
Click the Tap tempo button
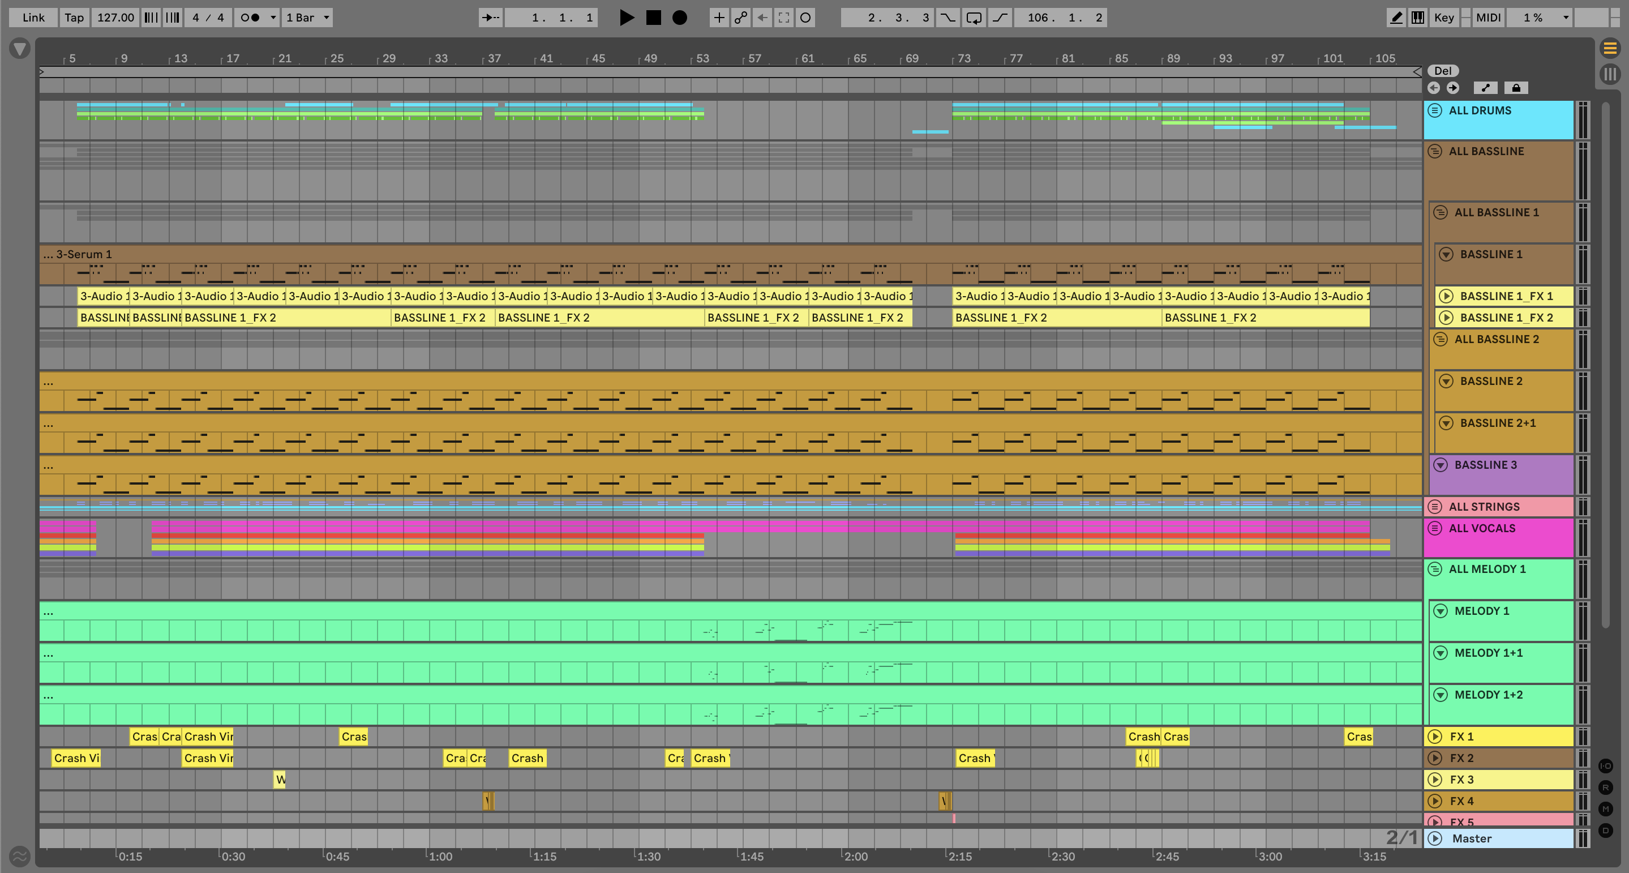tap(74, 18)
